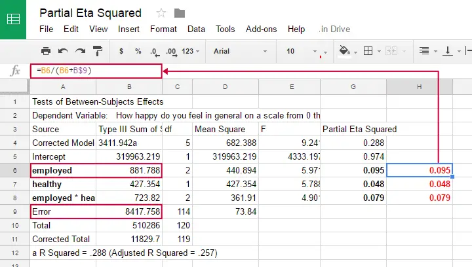Select column B header
Image resolution: width=472 pixels, height=267 pixels.
(129, 87)
